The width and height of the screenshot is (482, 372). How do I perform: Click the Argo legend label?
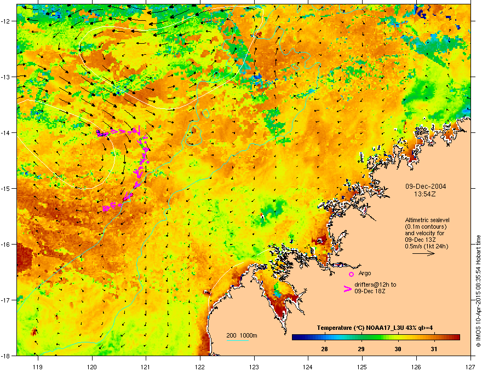(365, 273)
